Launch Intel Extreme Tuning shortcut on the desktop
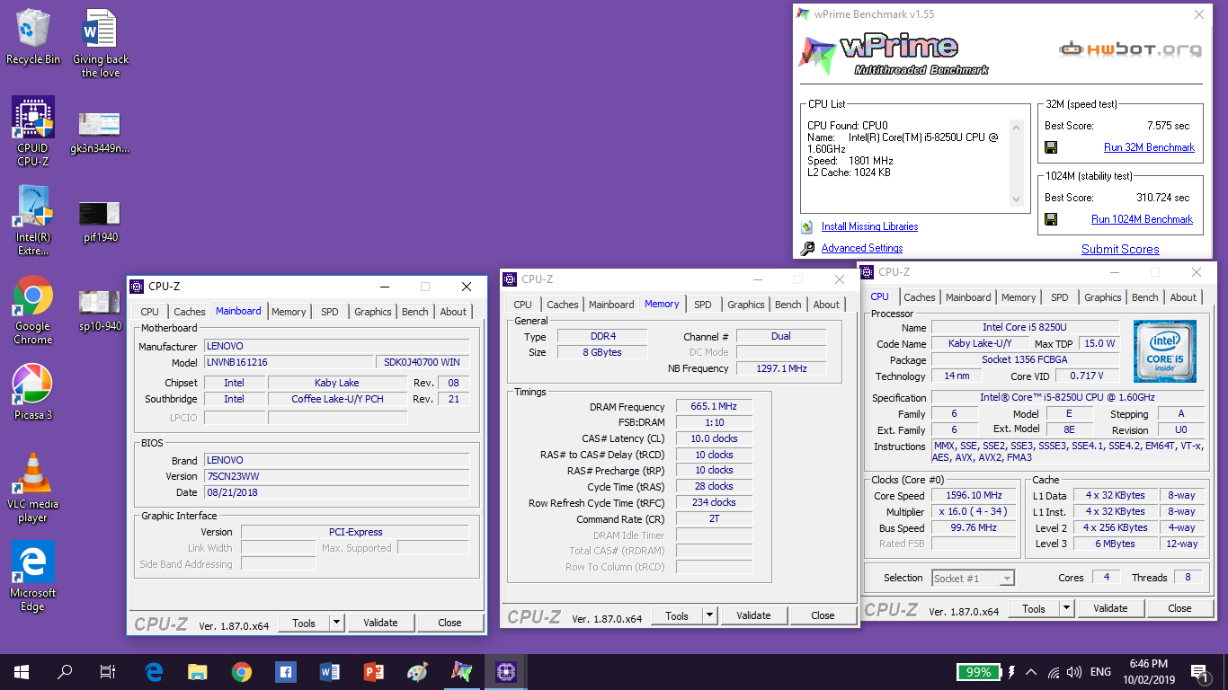The image size is (1228, 690). pyautogui.click(x=32, y=220)
